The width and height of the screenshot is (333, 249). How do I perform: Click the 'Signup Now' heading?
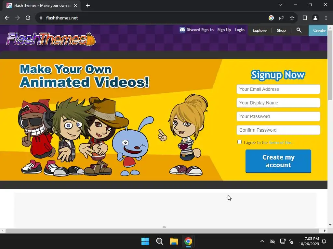[x=278, y=75]
